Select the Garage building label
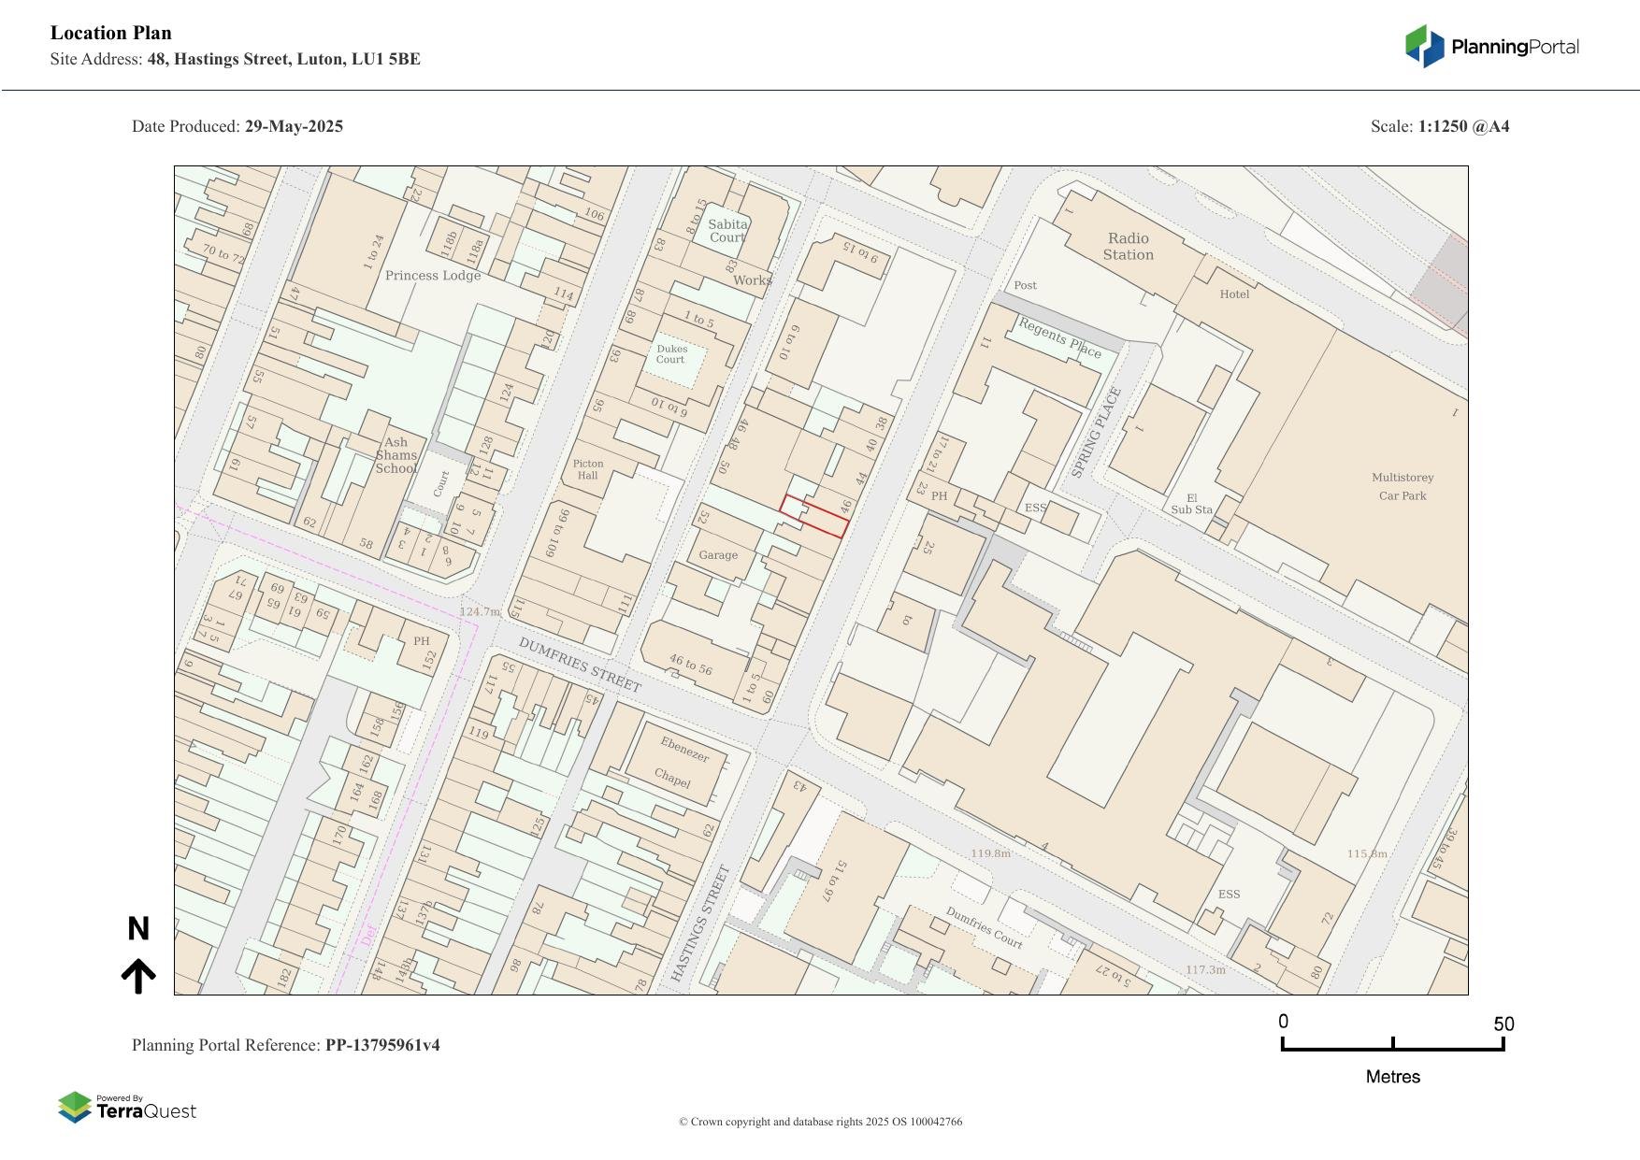 point(718,555)
